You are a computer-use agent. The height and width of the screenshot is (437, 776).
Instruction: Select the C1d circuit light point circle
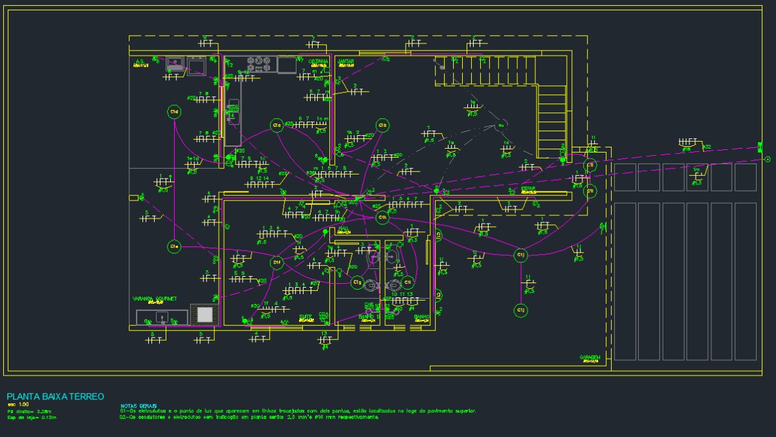[x=174, y=112]
